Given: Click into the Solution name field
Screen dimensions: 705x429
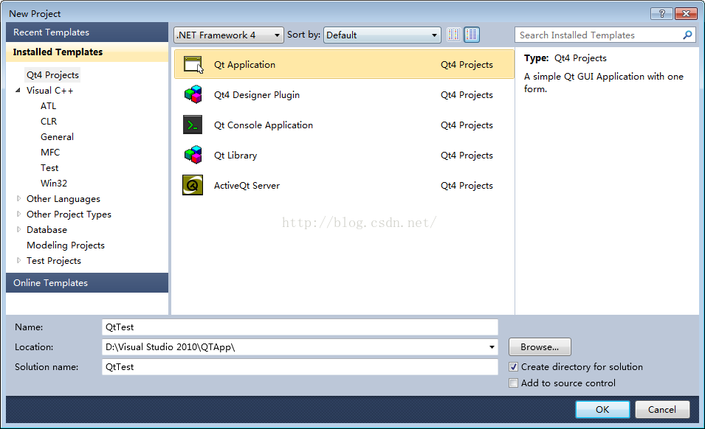Looking at the screenshot, I should (300, 366).
